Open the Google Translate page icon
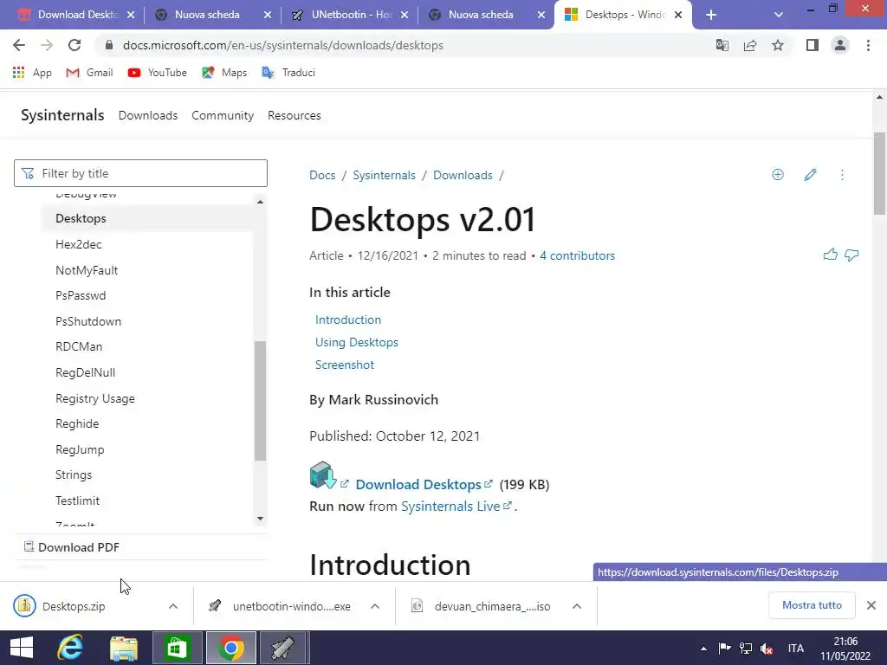 click(x=722, y=45)
